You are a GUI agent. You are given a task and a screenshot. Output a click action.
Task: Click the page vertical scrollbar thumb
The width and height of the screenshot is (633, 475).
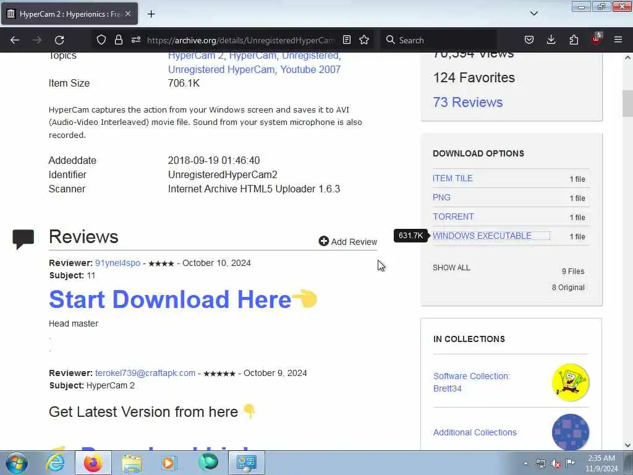627,103
